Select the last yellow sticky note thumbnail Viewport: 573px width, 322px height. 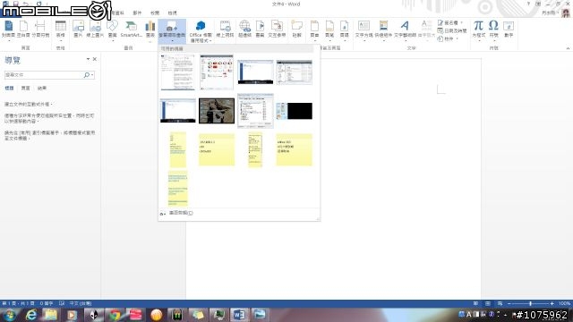[x=178, y=189]
